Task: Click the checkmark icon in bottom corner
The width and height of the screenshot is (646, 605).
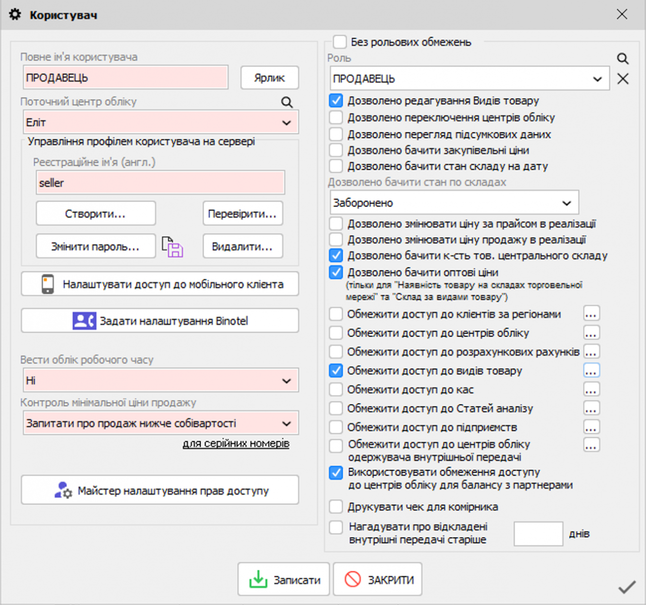Action: coord(626,587)
